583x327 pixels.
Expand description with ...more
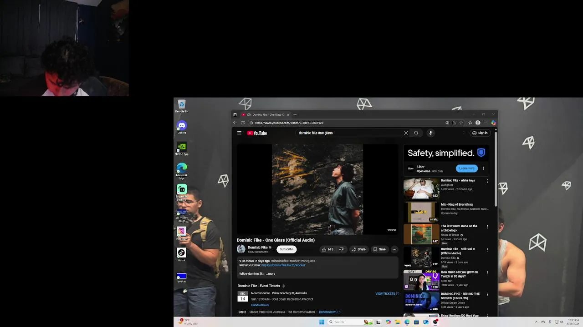click(271, 274)
